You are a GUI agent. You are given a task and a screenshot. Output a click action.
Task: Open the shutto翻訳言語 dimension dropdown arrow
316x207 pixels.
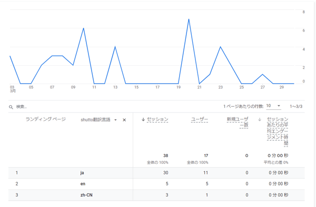[x=115, y=120]
